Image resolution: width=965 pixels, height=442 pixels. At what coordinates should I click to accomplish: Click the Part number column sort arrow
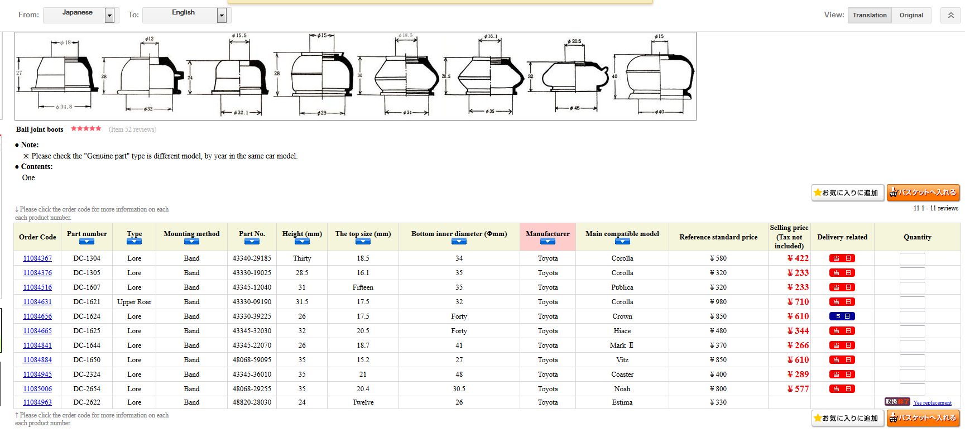(87, 242)
